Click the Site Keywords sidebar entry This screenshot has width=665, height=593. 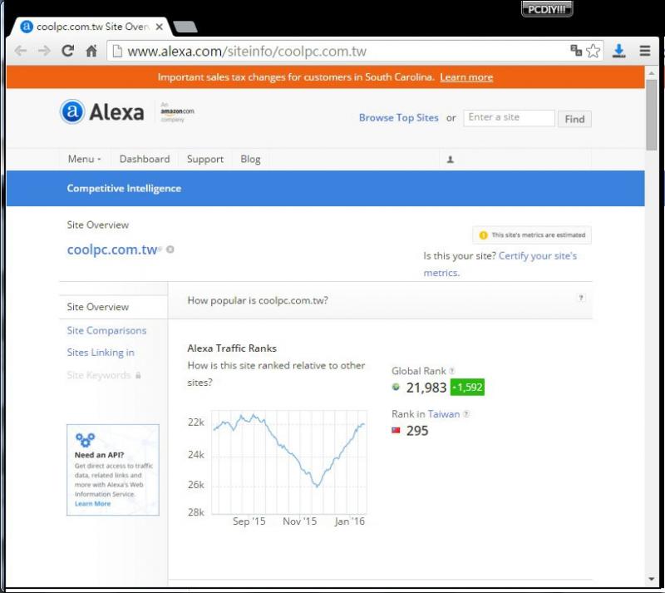pos(98,375)
